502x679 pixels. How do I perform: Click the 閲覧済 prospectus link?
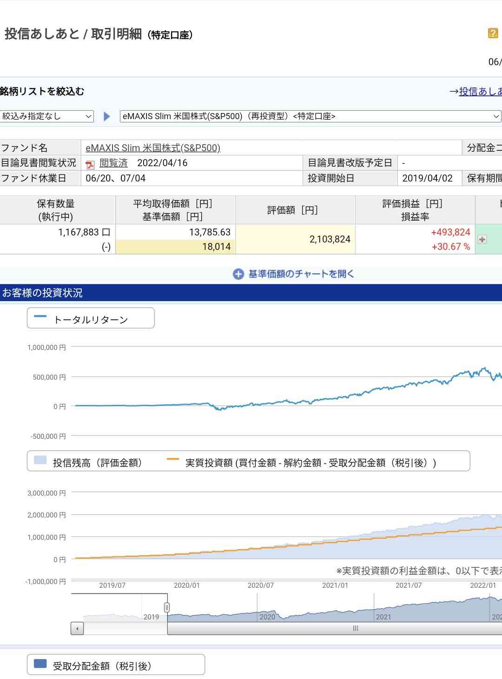tap(113, 163)
